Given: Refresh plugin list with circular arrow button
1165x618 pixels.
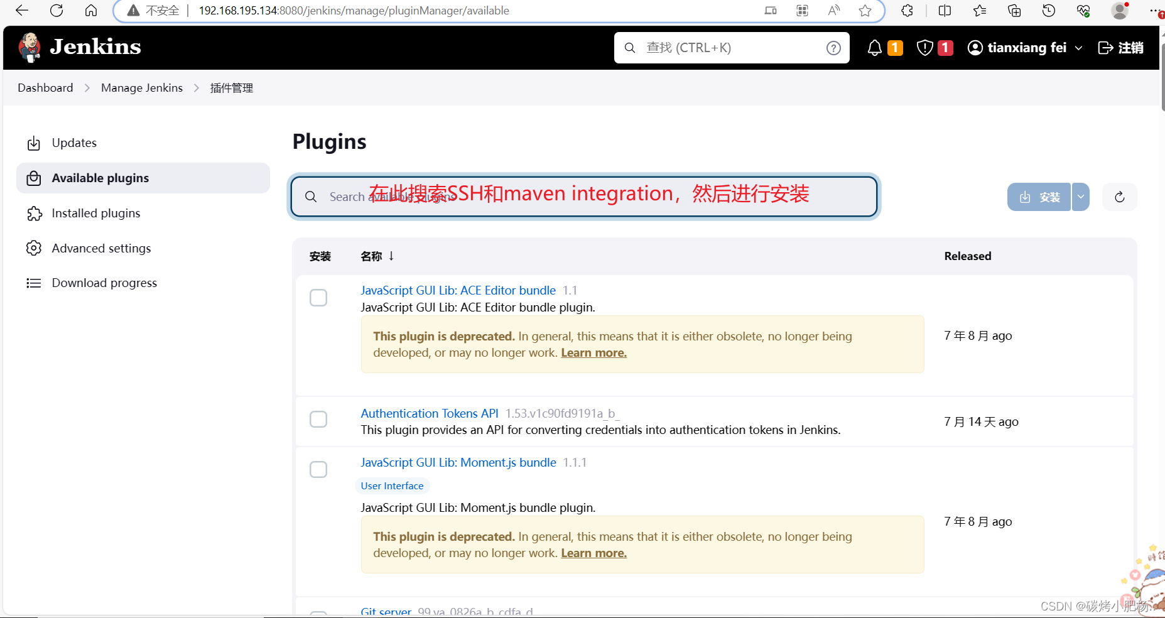Looking at the screenshot, I should pos(1119,197).
